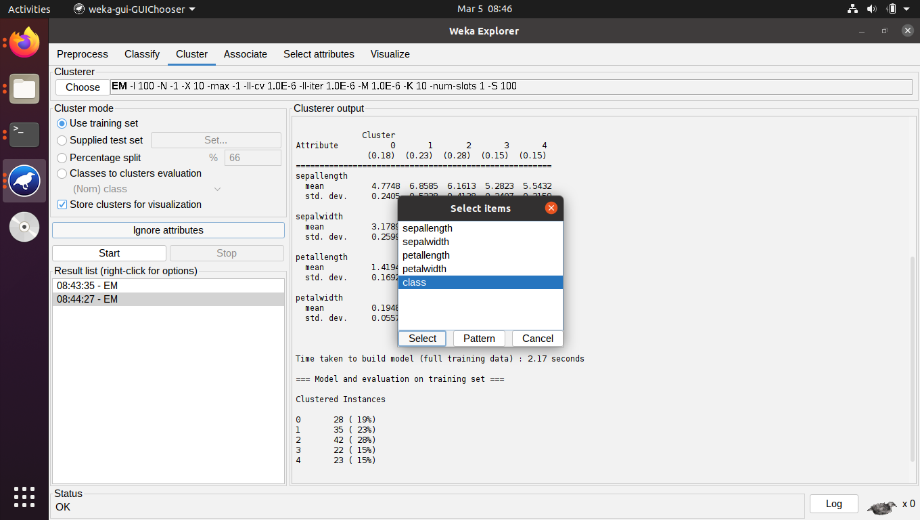The width and height of the screenshot is (920, 520).
Task: Go to the Associate tab
Action: (246, 54)
